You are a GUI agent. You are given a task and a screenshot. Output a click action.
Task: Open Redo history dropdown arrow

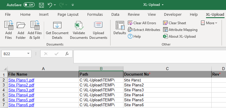pyautogui.click(x=66, y=5)
